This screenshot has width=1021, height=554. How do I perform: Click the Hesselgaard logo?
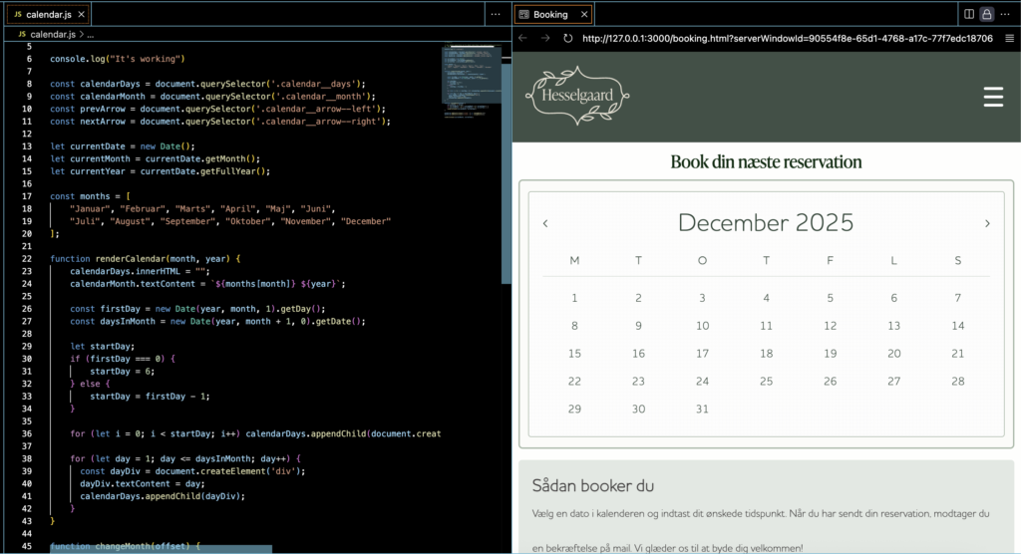(x=577, y=95)
